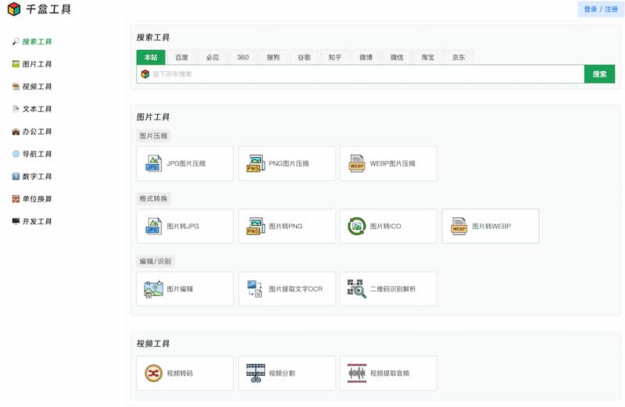Select the 谷歌 search tab

(304, 57)
